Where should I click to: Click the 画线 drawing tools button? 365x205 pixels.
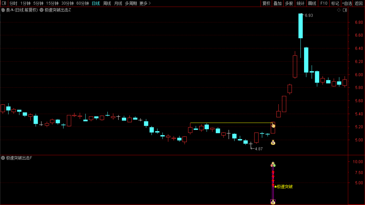click(x=312, y=3)
